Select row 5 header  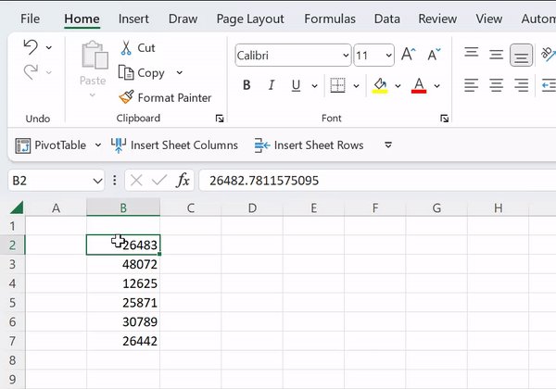(x=12, y=303)
